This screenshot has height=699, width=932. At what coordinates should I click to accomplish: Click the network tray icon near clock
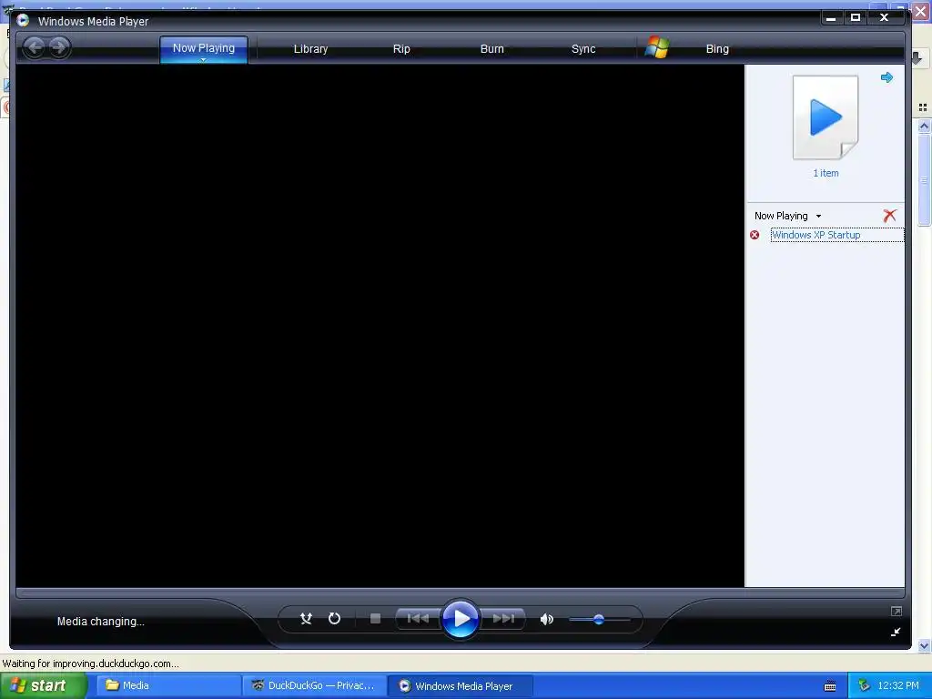864,685
